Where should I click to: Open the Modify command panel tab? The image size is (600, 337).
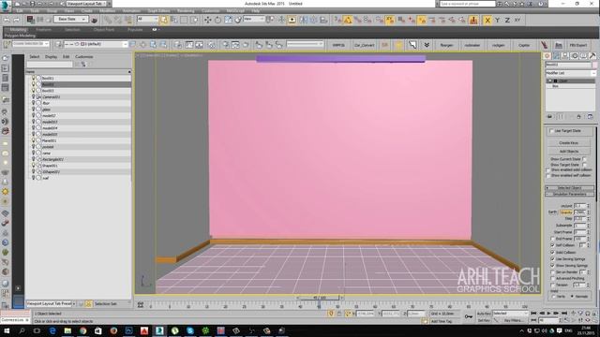click(556, 56)
